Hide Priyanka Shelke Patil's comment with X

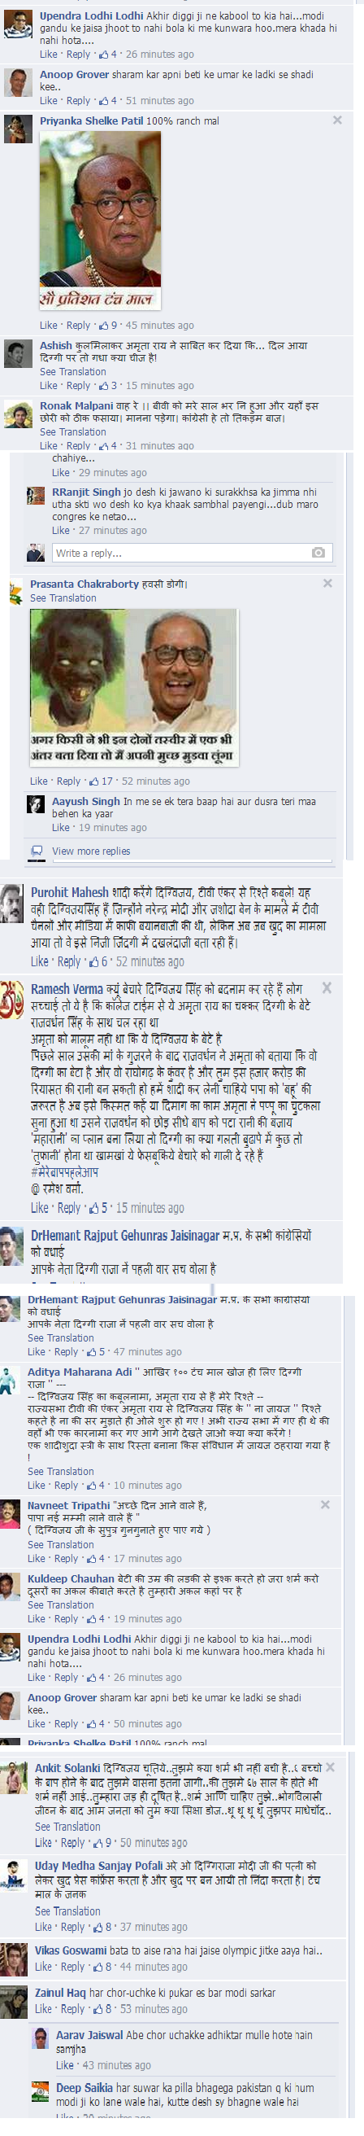[336, 120]
